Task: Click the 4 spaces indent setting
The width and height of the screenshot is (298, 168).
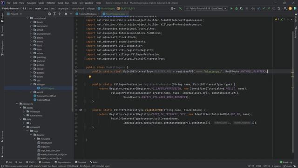Action: click(x=276, y=166)
